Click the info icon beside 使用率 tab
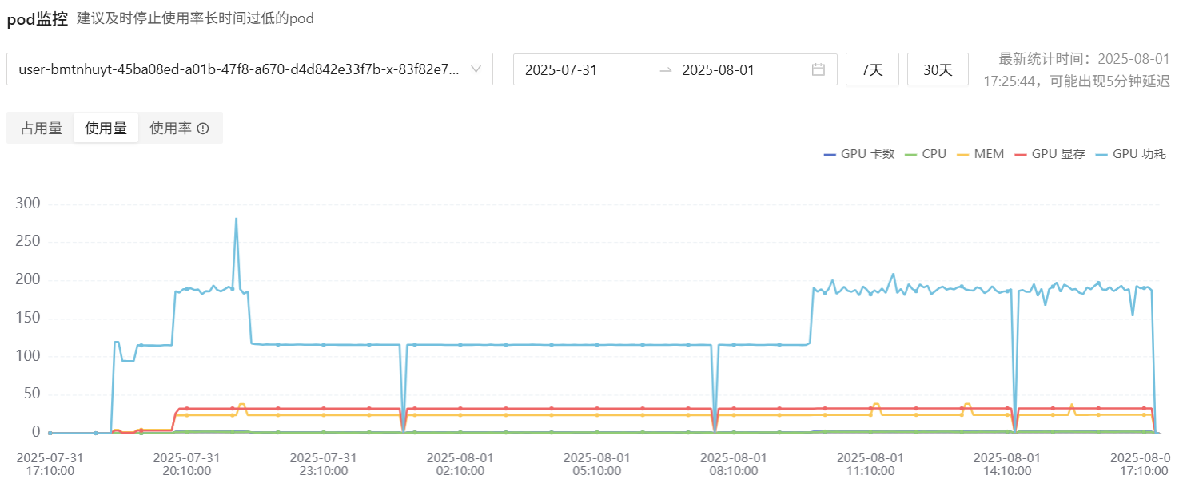Screen dimensions: 1183x499 click(203, 129)
